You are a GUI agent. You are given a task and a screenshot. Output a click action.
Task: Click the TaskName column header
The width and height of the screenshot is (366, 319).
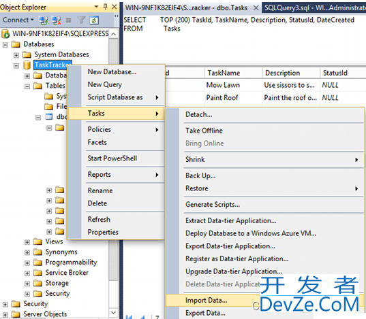(x=233, y=73)
